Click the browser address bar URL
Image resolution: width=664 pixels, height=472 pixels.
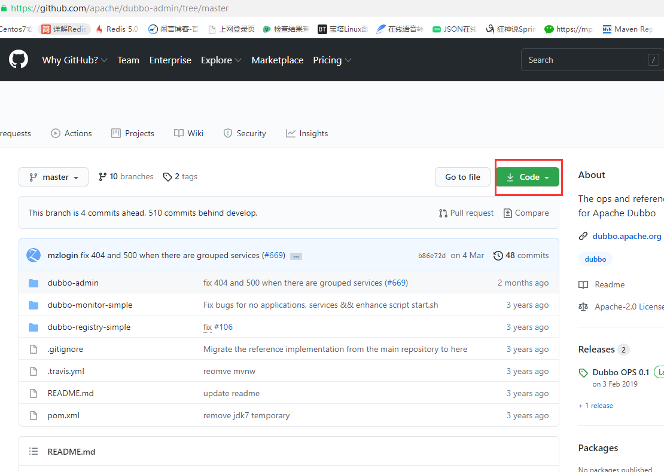tap(120, 8)
